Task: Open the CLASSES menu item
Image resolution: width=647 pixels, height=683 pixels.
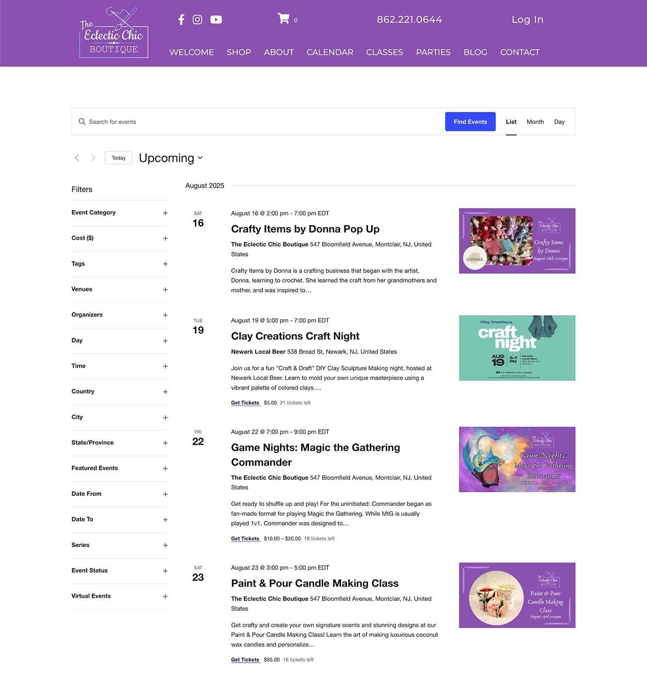Action: point(384,52)
